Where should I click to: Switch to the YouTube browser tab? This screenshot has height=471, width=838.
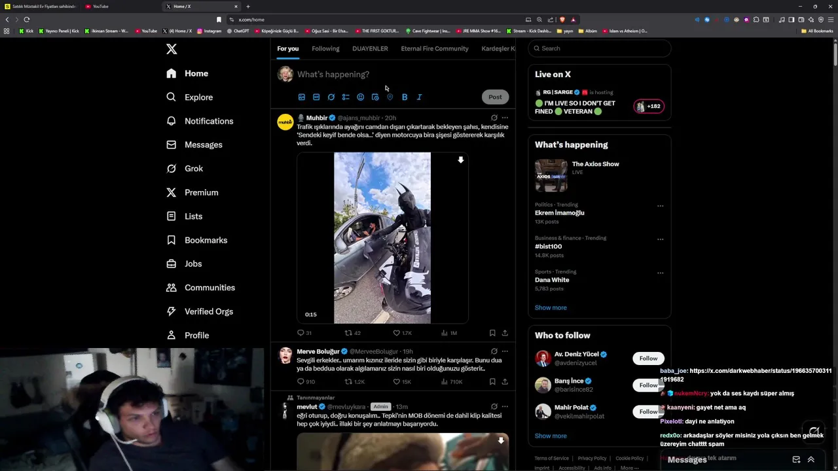coord(101,7)
